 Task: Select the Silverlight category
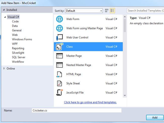(18, 53)
